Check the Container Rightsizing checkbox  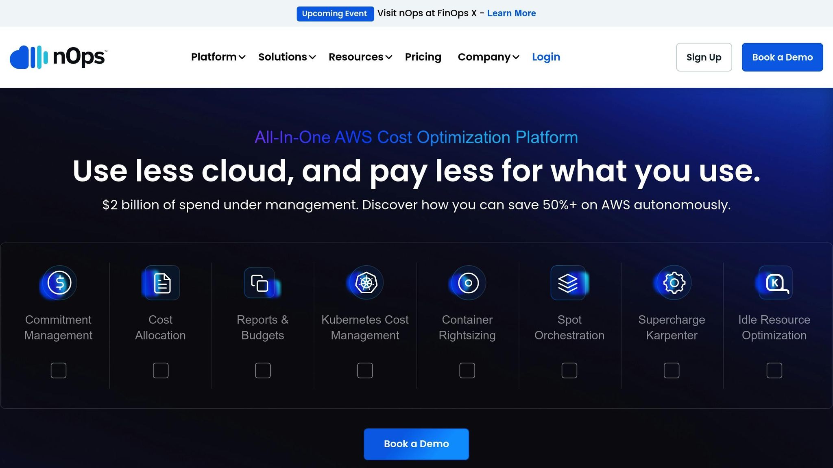click(467, 370)
